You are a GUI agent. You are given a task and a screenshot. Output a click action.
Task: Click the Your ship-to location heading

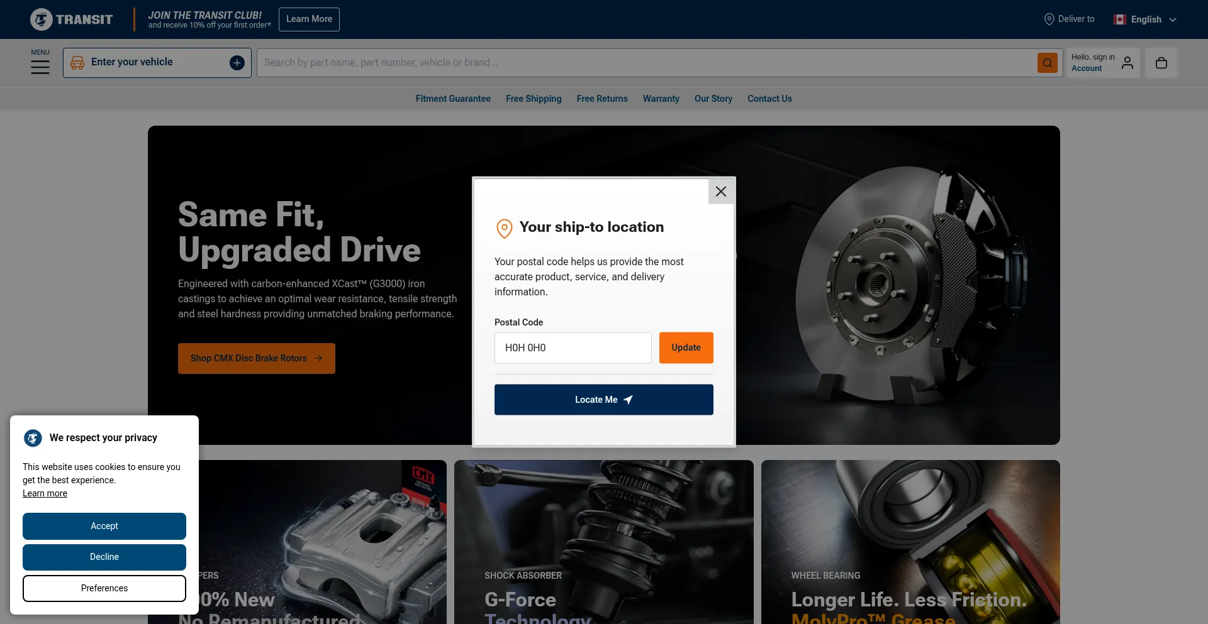click(x=591, y=227)
